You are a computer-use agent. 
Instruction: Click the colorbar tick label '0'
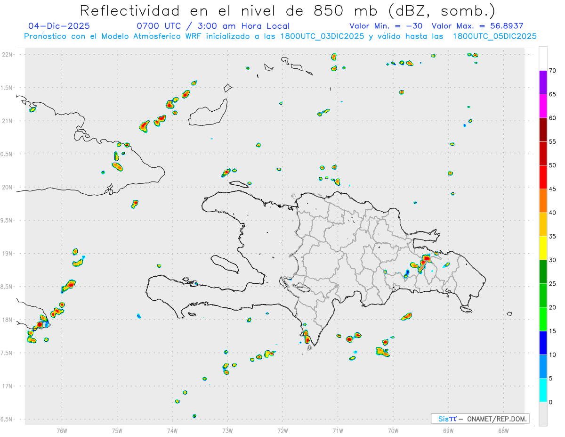click(x=551, y=402)
